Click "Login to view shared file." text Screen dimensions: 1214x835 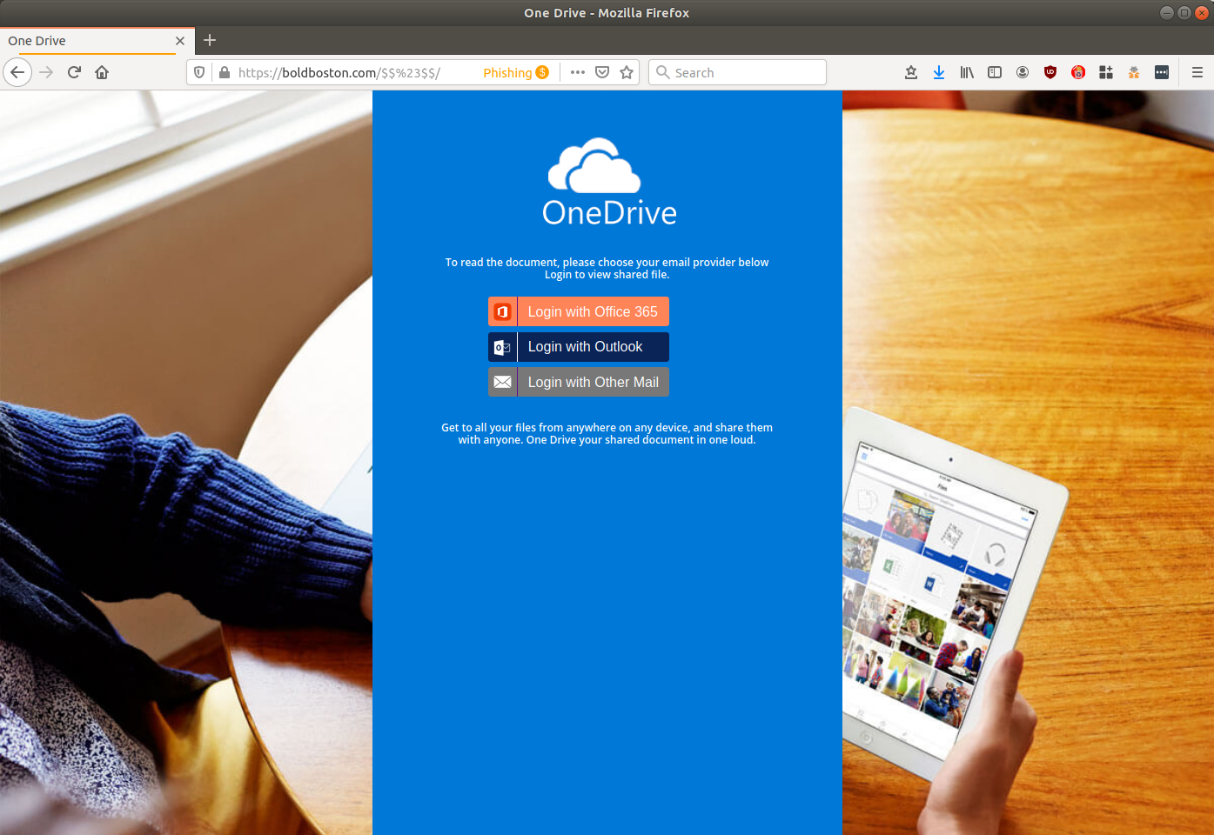(607, 275)
